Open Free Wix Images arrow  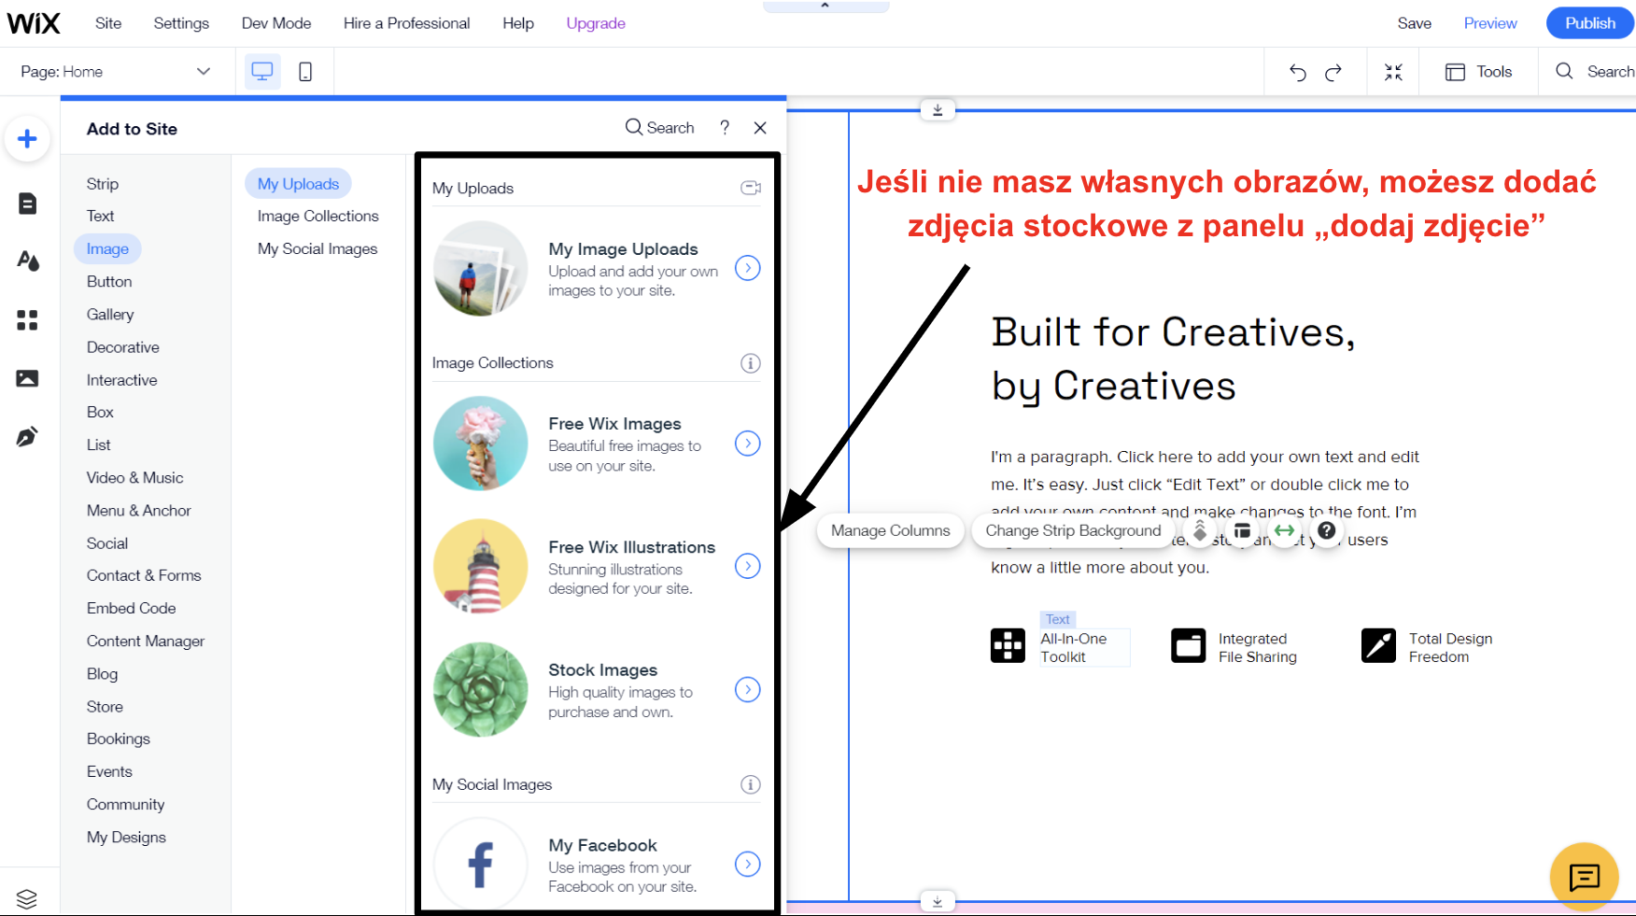point(748,444)
